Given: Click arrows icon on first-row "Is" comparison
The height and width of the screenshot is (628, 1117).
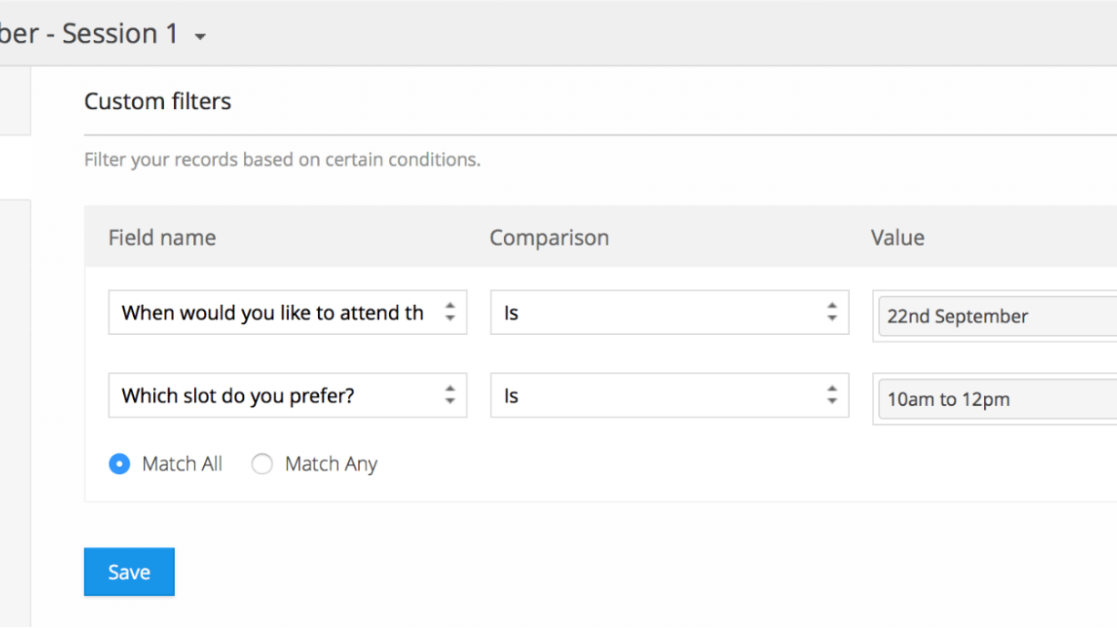Looking at the screenshot, I should [x=832, y=312].
